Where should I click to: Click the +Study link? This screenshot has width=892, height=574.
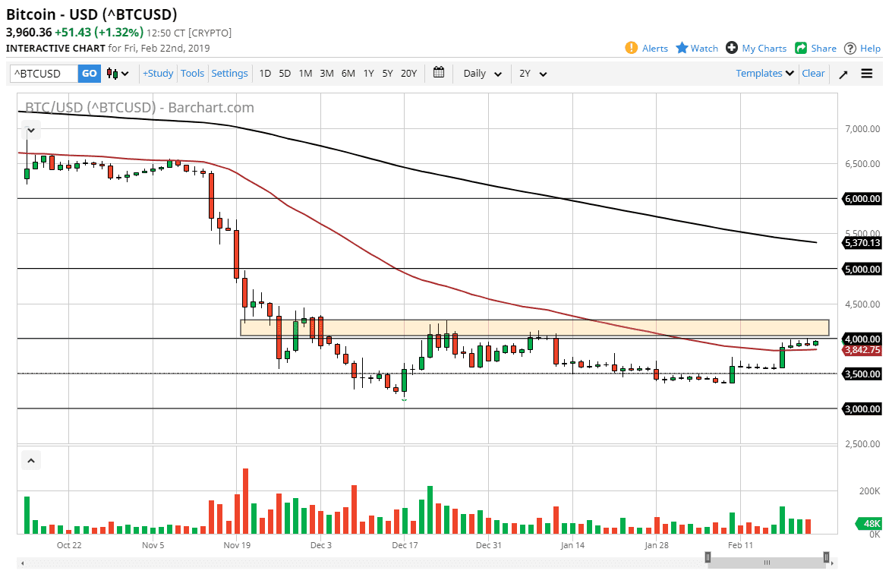157,73
